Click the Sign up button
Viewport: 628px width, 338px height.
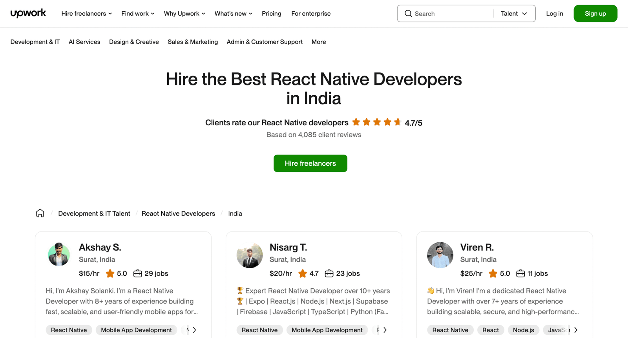(x=595, y=14)
